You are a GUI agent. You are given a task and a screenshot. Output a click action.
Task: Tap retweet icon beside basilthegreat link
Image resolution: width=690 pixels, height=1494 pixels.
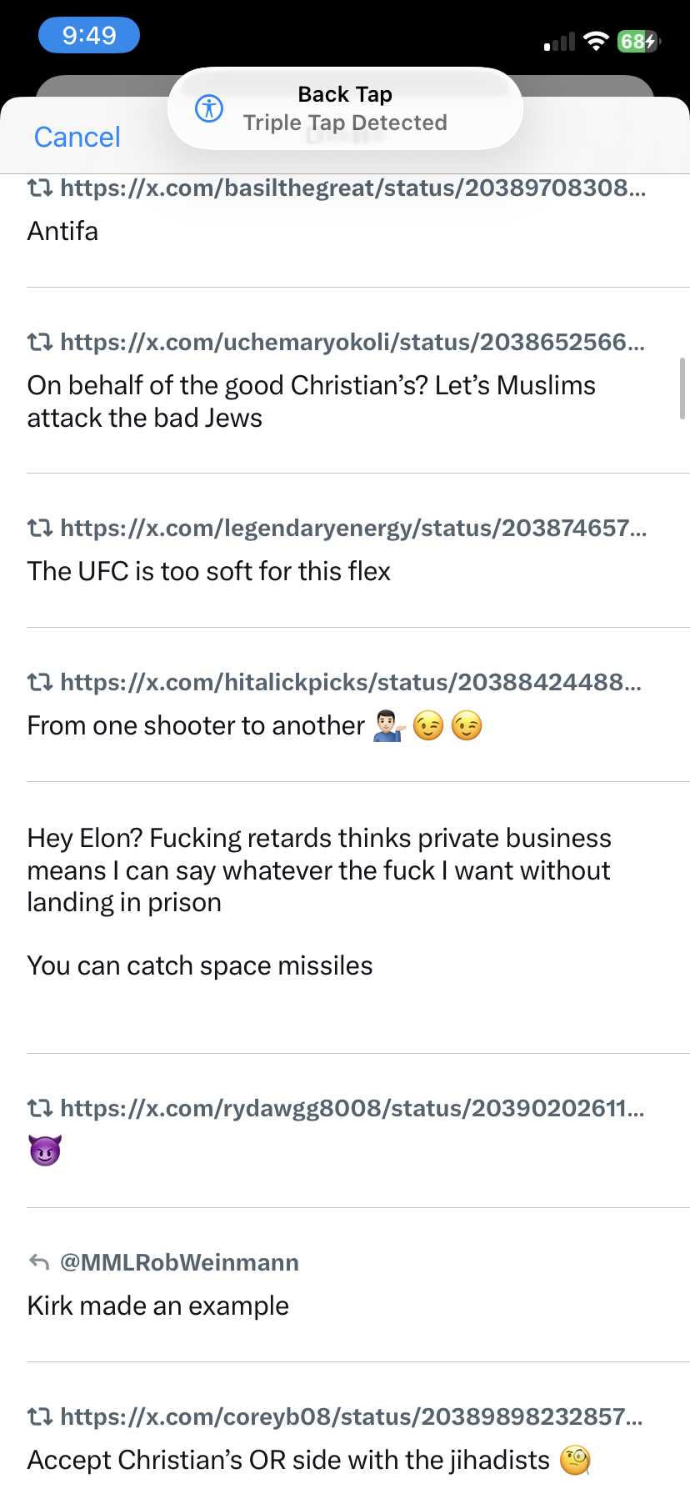click(40, 188)
